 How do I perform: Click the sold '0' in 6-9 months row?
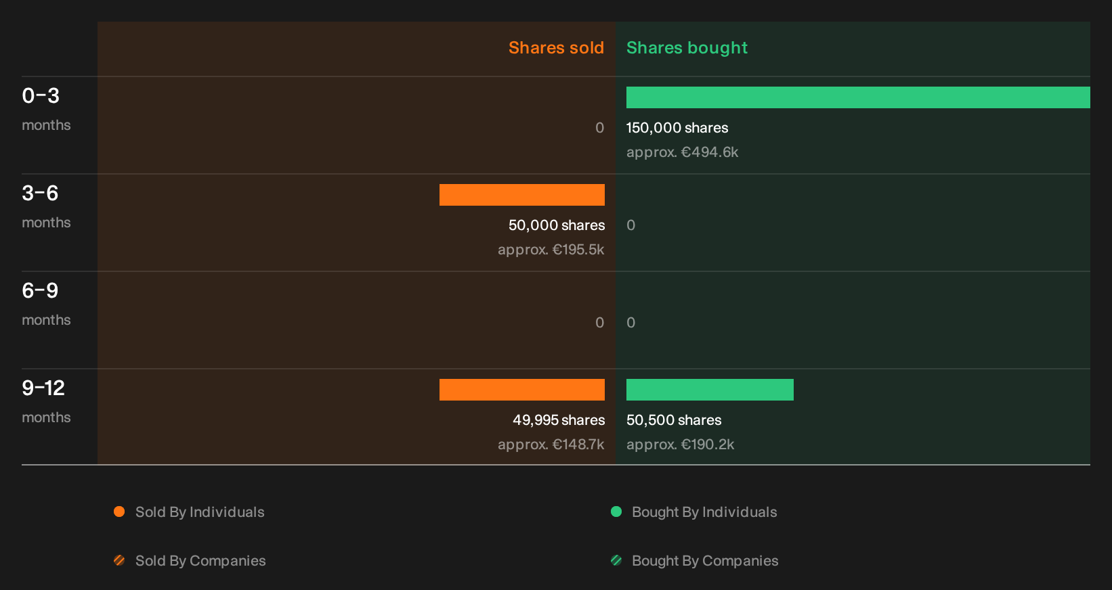click(599, 323)
